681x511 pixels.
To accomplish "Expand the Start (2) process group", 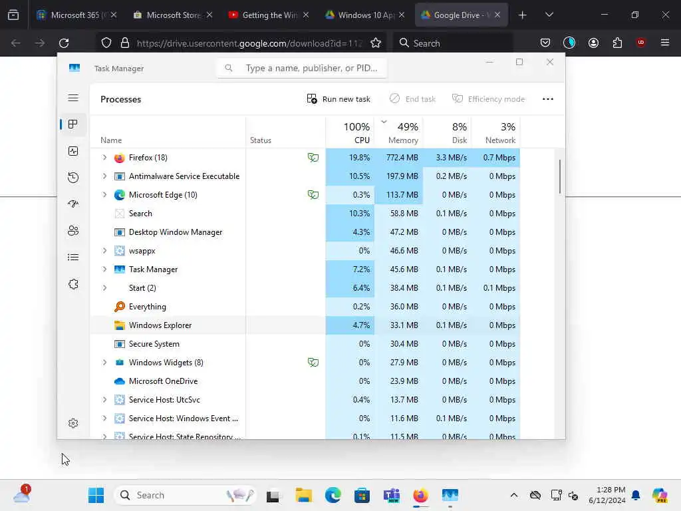I will 104,287.
